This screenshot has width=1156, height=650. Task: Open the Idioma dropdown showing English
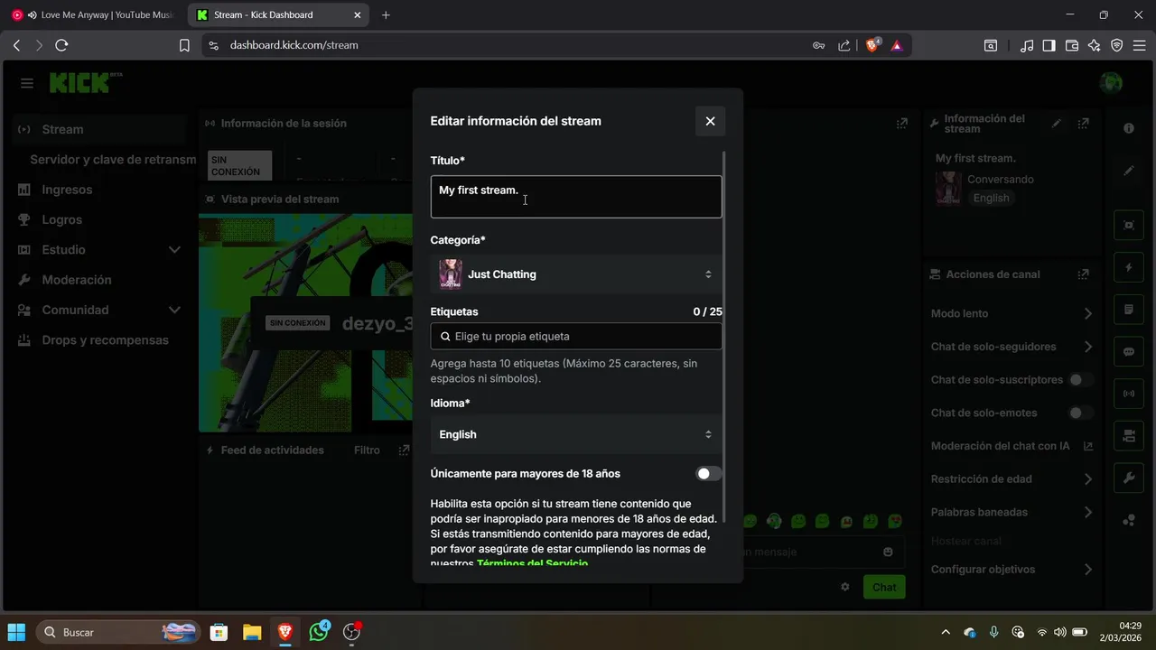576,434
